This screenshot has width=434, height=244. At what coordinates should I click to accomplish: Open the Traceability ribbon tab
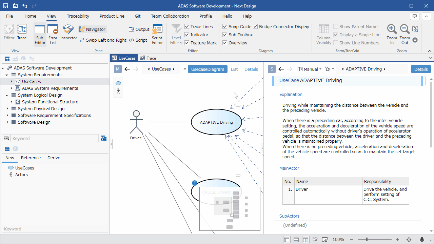(x=78, y=16)
